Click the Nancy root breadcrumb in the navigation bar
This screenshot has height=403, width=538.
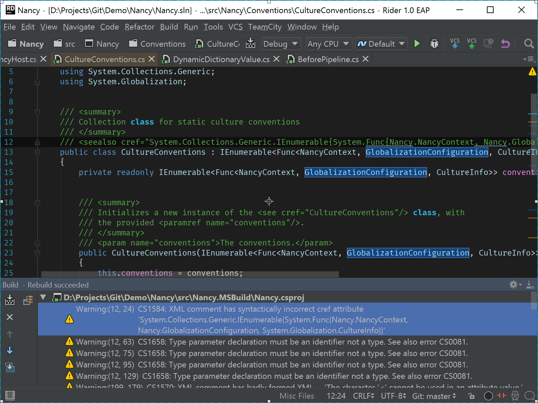26,44
